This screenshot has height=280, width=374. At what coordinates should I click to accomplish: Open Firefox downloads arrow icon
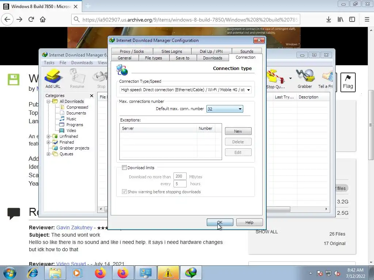(329, 19)
